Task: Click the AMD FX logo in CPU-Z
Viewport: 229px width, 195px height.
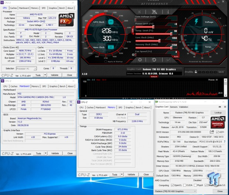Action: [66, 20]
